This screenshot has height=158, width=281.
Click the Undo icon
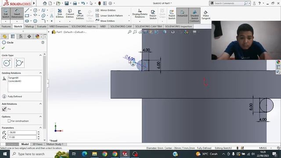[83, 3]
